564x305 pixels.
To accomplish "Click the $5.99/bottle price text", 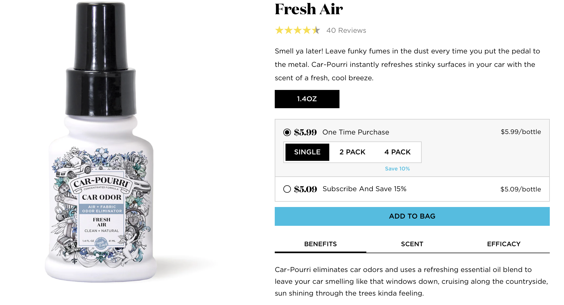I will tap(521, 132).
